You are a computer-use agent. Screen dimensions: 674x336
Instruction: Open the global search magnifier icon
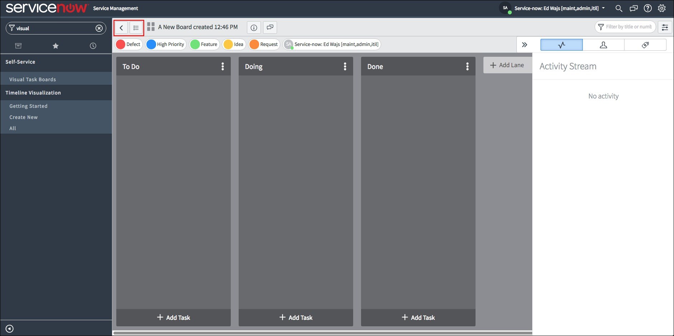tap(618, 8)
